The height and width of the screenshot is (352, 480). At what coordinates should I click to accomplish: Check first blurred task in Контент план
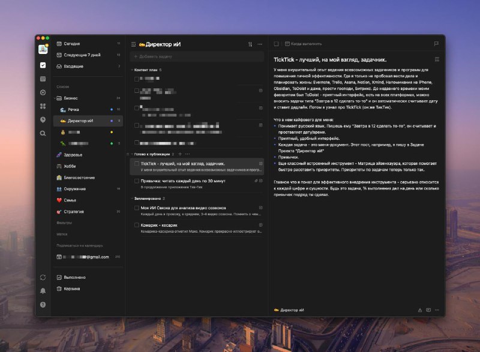pos(137,79)
